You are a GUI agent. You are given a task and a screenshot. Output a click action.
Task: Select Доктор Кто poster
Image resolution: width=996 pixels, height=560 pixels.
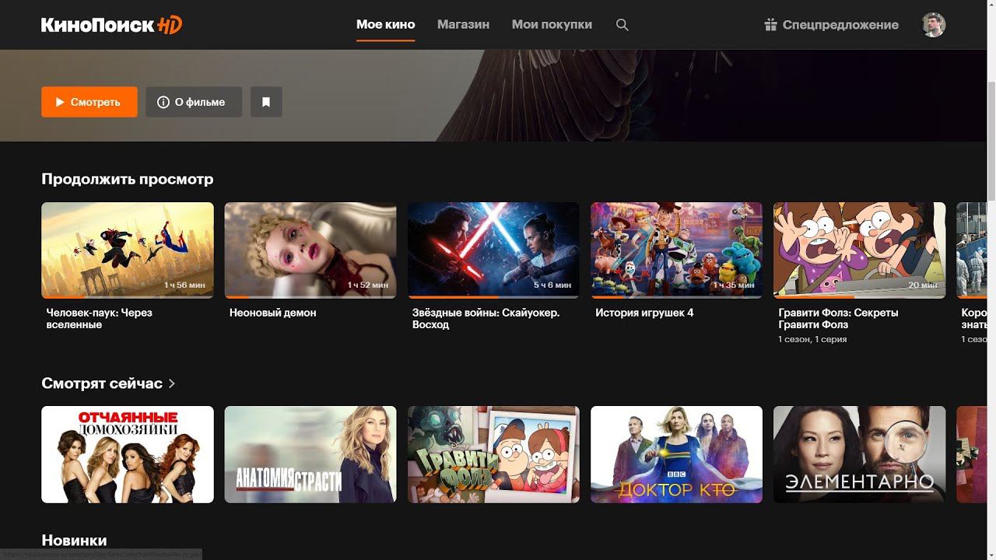[x=676, y=454]
